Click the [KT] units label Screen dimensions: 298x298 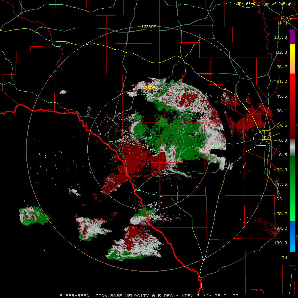tap(283, 23)
